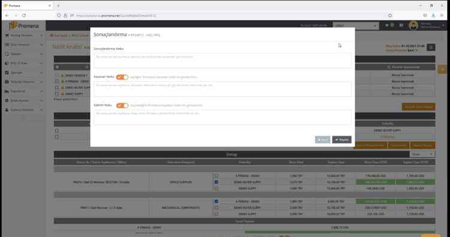450x237 pixels.
Task: Select the Promena browser tab
Action: [28, 5]
